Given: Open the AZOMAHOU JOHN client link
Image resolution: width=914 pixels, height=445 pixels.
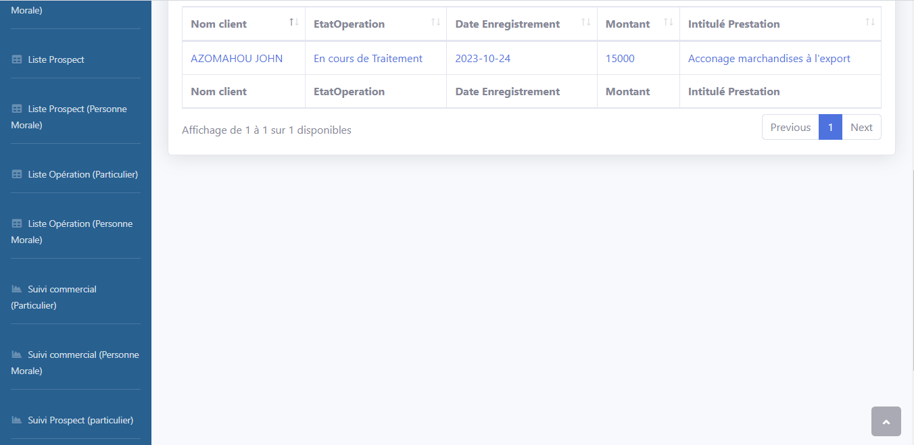Looking at the screenshot, I should coord(237,59).
